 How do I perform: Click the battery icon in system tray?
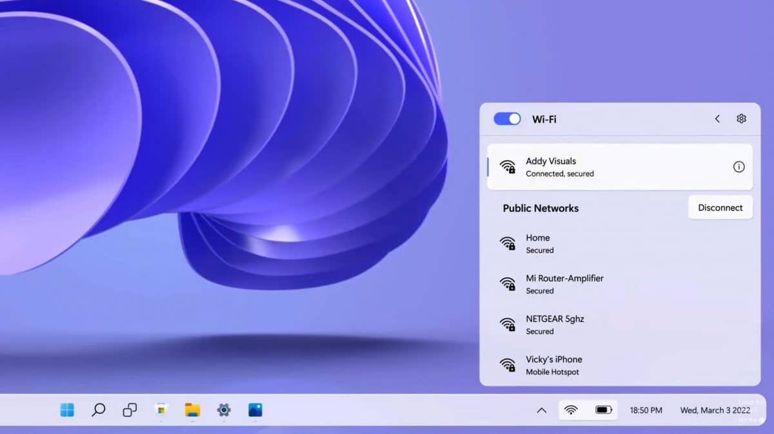tap(604, 410)
